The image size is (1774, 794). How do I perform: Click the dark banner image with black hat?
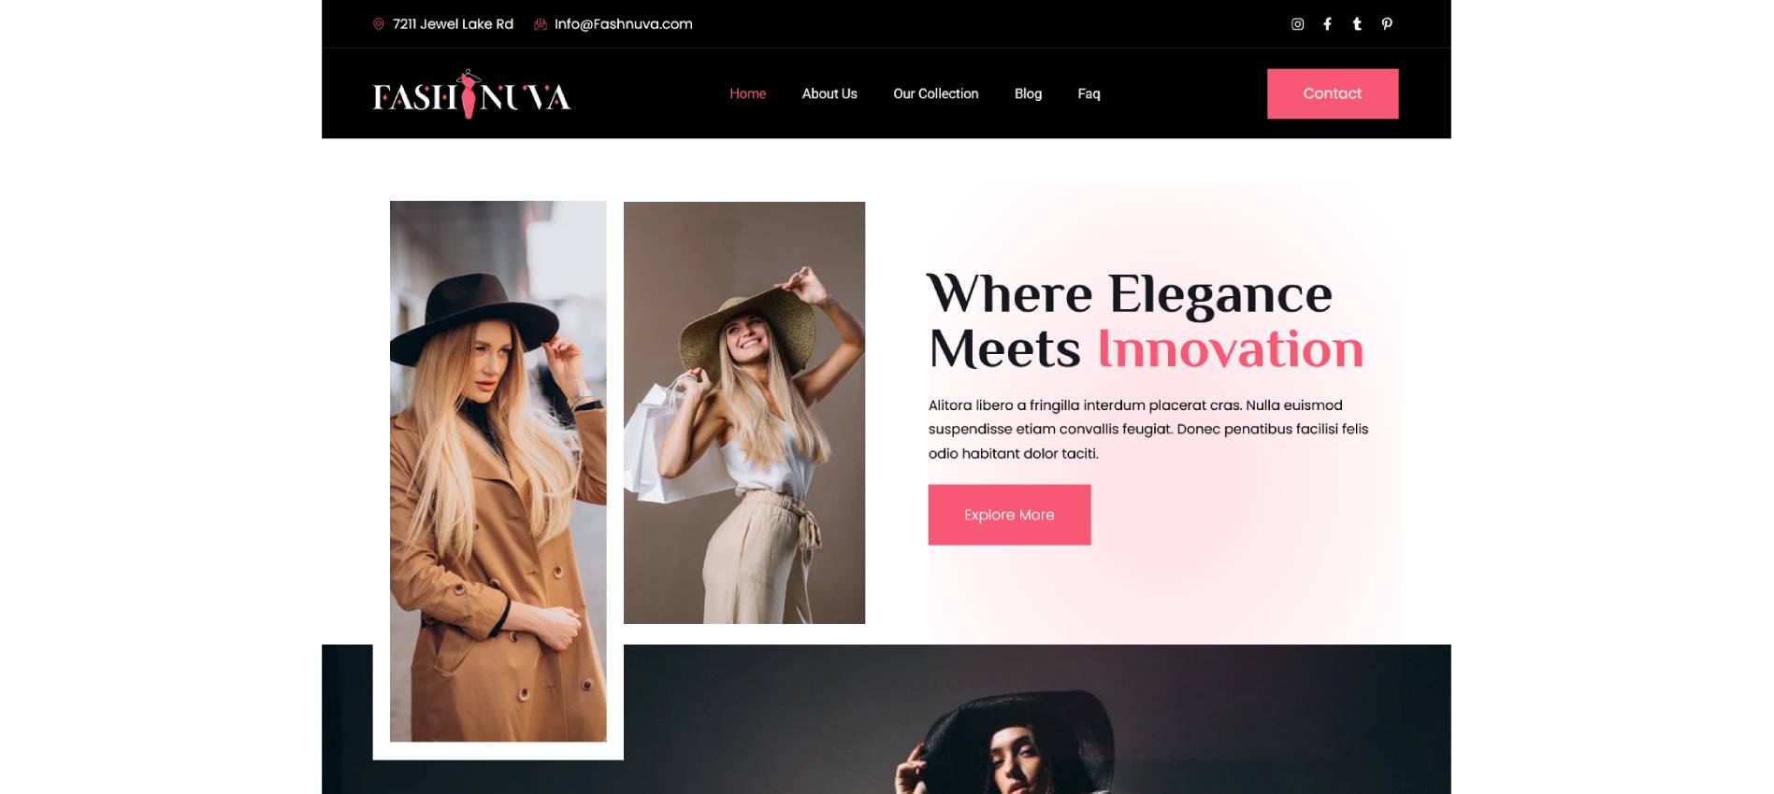(1036, 719)
